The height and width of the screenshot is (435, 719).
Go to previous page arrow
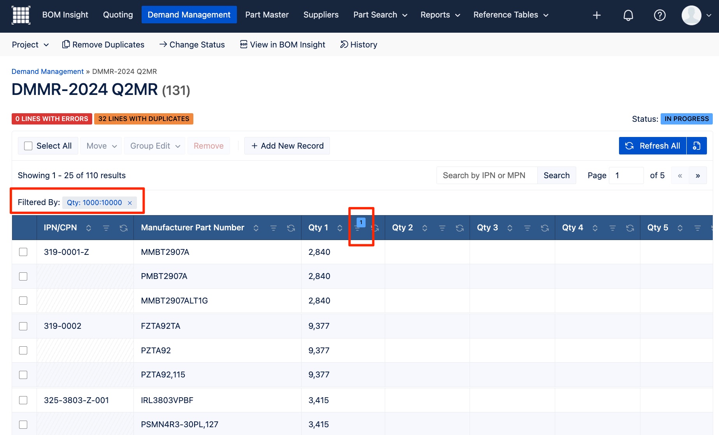point(680,175)
